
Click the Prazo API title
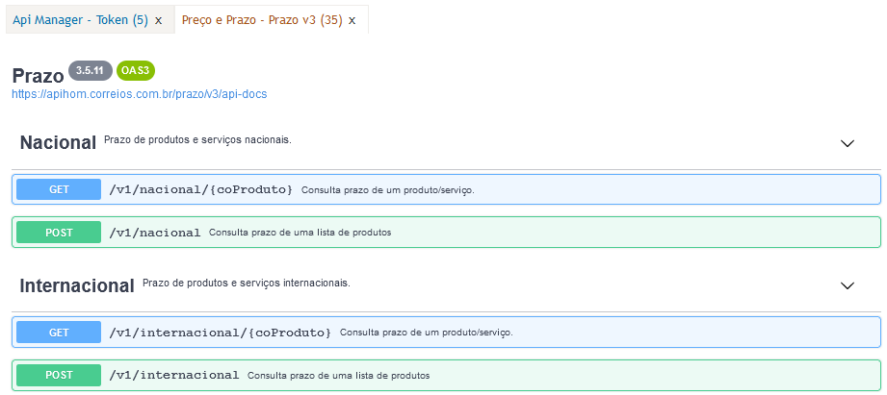point(38,76)
